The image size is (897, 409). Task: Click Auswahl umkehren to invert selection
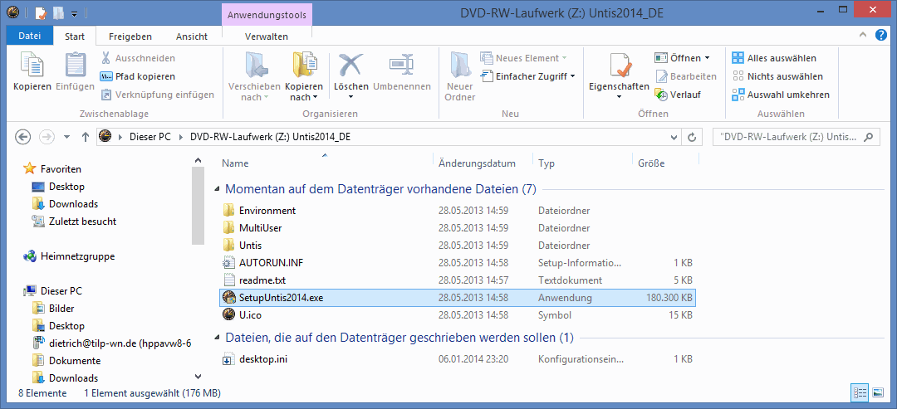pyautogui.click(x=787, y=95)
